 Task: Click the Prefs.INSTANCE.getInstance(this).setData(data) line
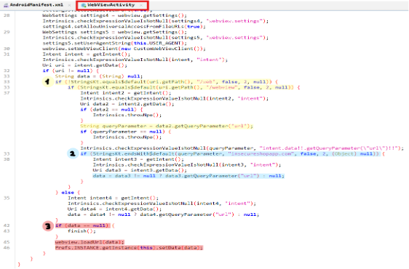coord(129,248)
